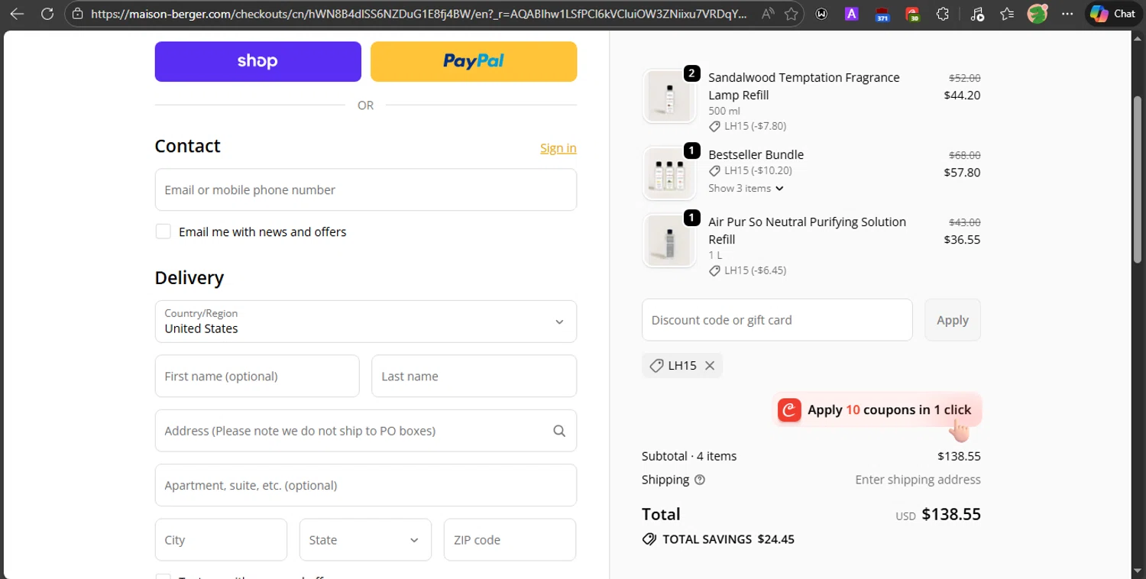Click the tag icon on the LH15 chip
This screenshot has width=1146, height=579.
(656, 366)
